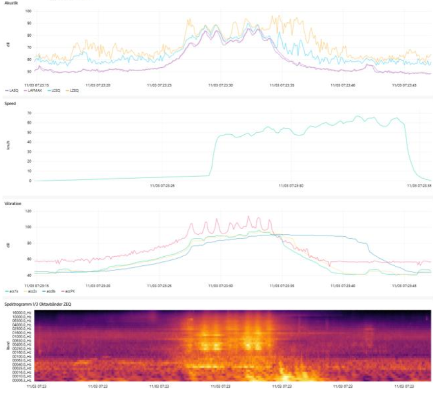Image resolution: width=433 pixels, height=393 pixels.
Task: Click the 10000.0_Hz band label
Action: click(x=21, y=317)
